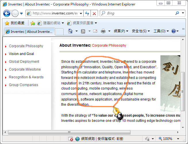Open the 我的最愛 favorites button
The image size is (188, 144).
point(15,23)
